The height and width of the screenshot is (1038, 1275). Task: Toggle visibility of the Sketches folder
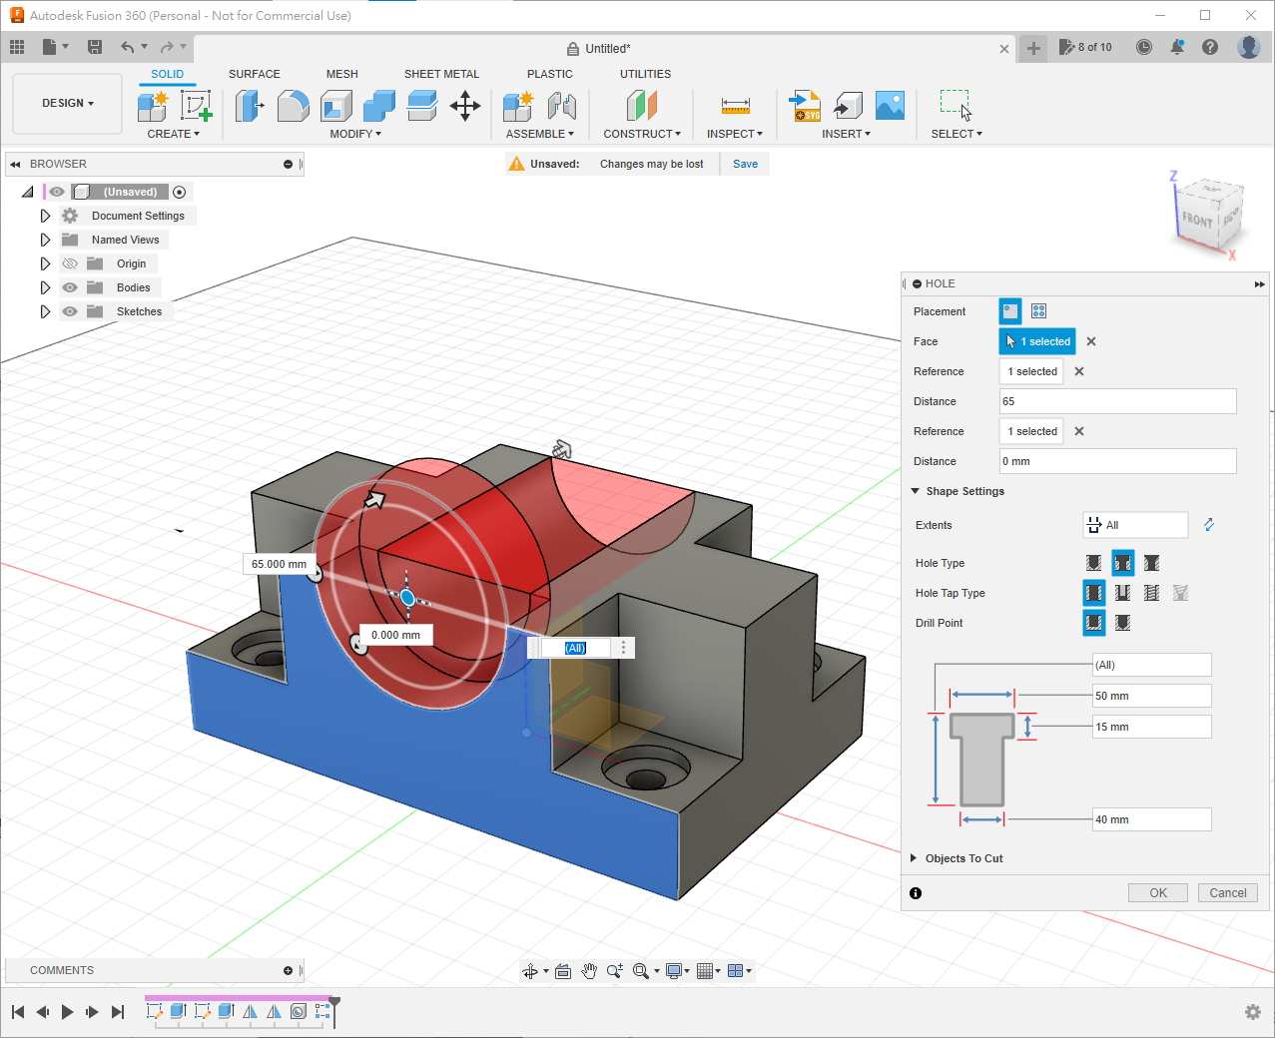tap(70, 311)
